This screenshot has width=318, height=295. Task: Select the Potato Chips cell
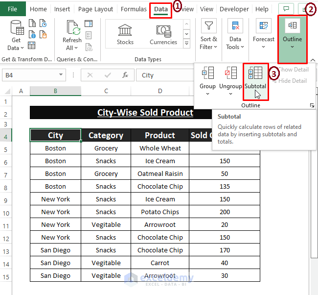point(160,212)
